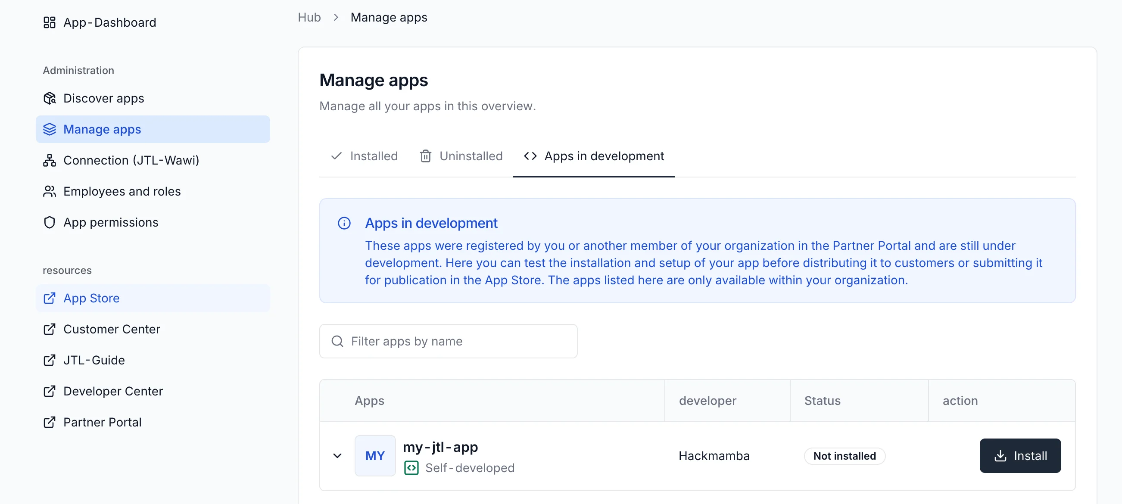The width and height of the screenshot is (1122, 504).
Task: Click the App-Dashboard grid icon
Action: pyautogui.click(x=50, y=22)
